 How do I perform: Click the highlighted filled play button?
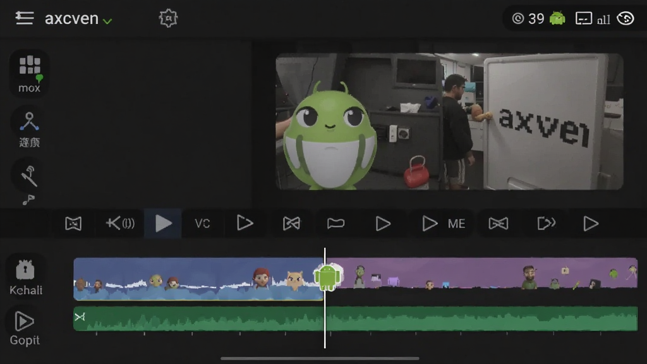pyautogui.click(x=163, y=223)
